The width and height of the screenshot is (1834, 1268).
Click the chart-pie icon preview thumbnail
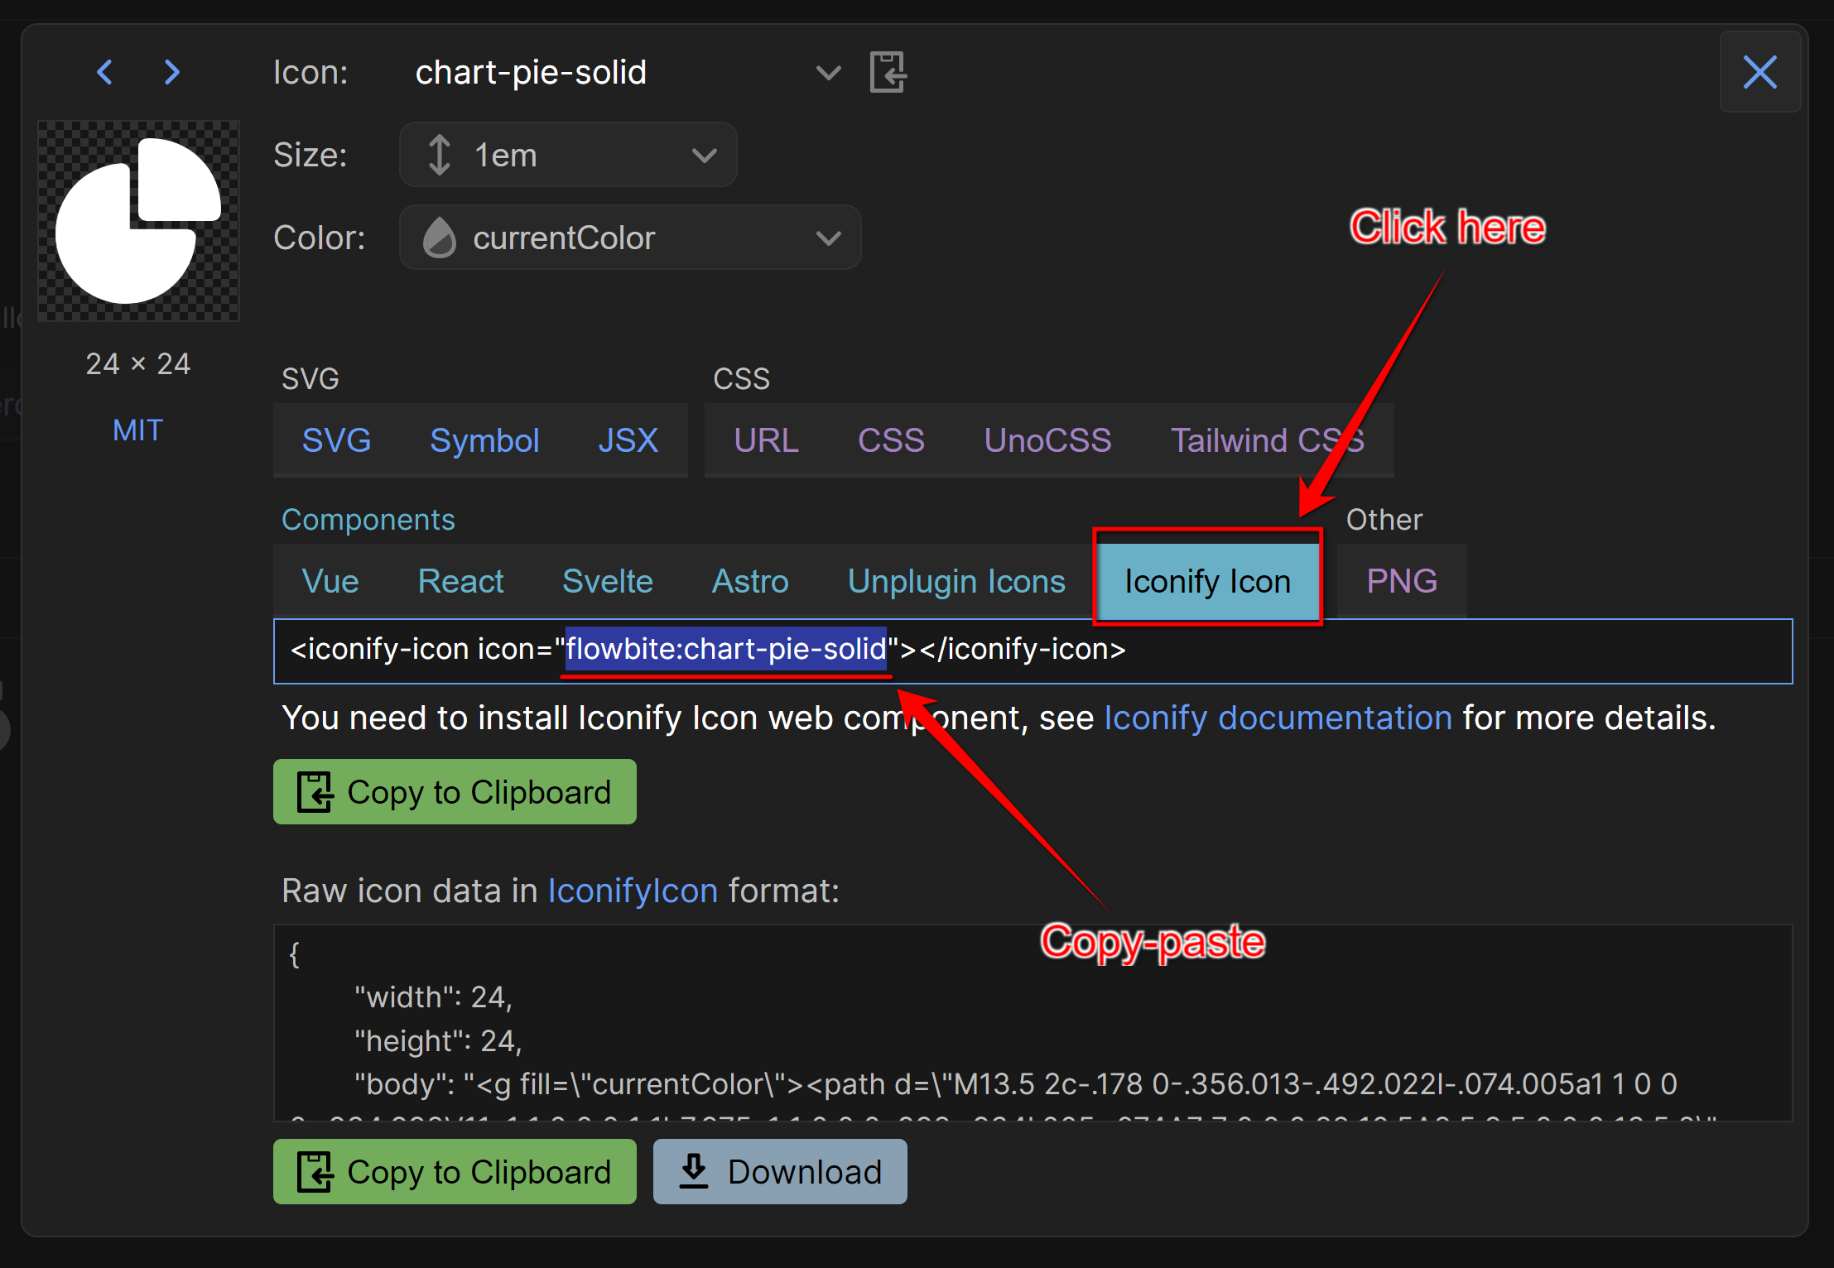pos(138,221)
